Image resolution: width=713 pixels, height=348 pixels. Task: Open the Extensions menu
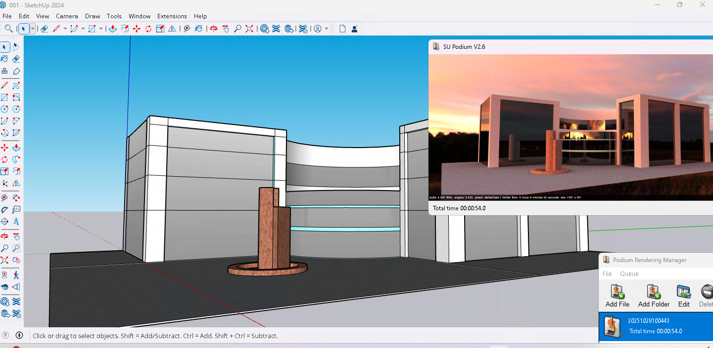pyautogui.click(x=172, y=16)
